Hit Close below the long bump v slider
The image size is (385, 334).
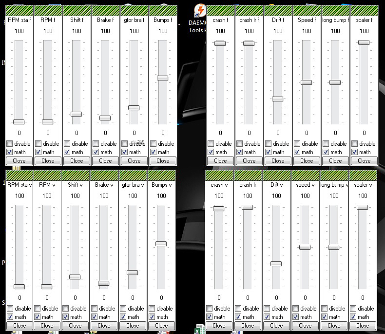[334, 325]
